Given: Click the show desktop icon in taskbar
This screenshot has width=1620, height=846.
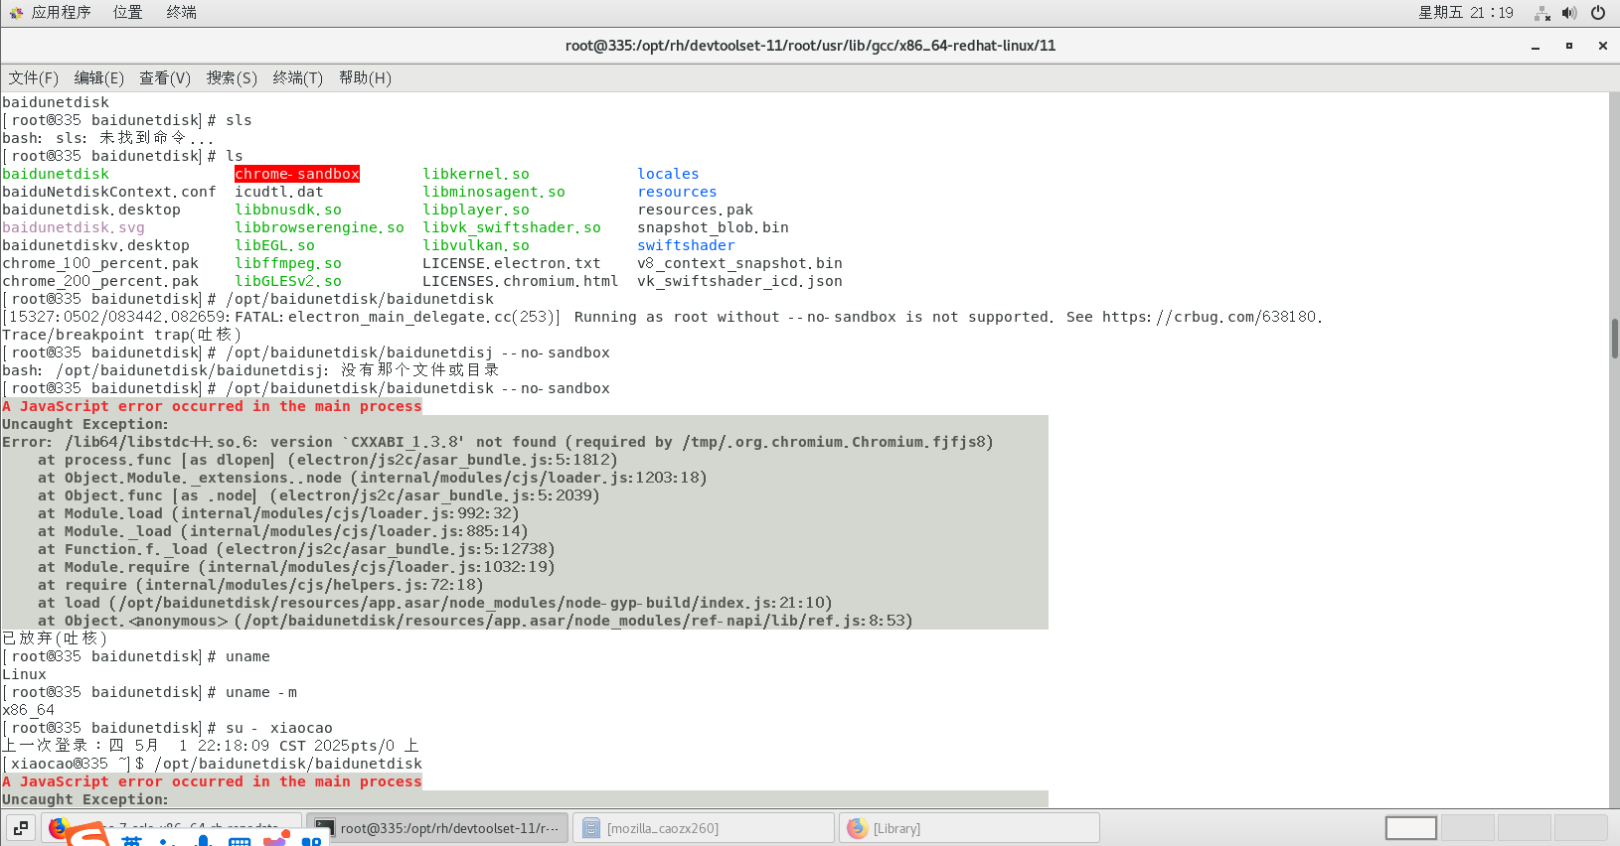Looking at the screenshot, I should point(21,827).
